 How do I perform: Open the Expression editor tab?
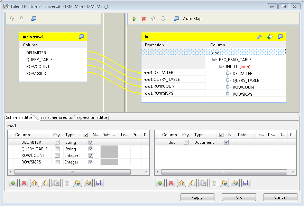[91, 118]
